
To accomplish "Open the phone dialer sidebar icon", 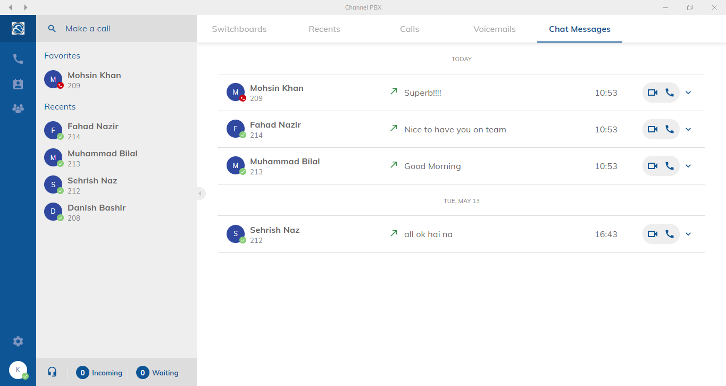I will click(x=18, y=59).
